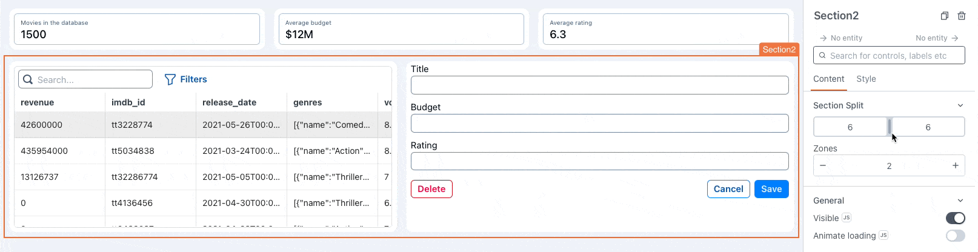The height and width of the screenshot is (252, 978).
Task: Select the row with revenue 435954000
Action: pos(203,151)
